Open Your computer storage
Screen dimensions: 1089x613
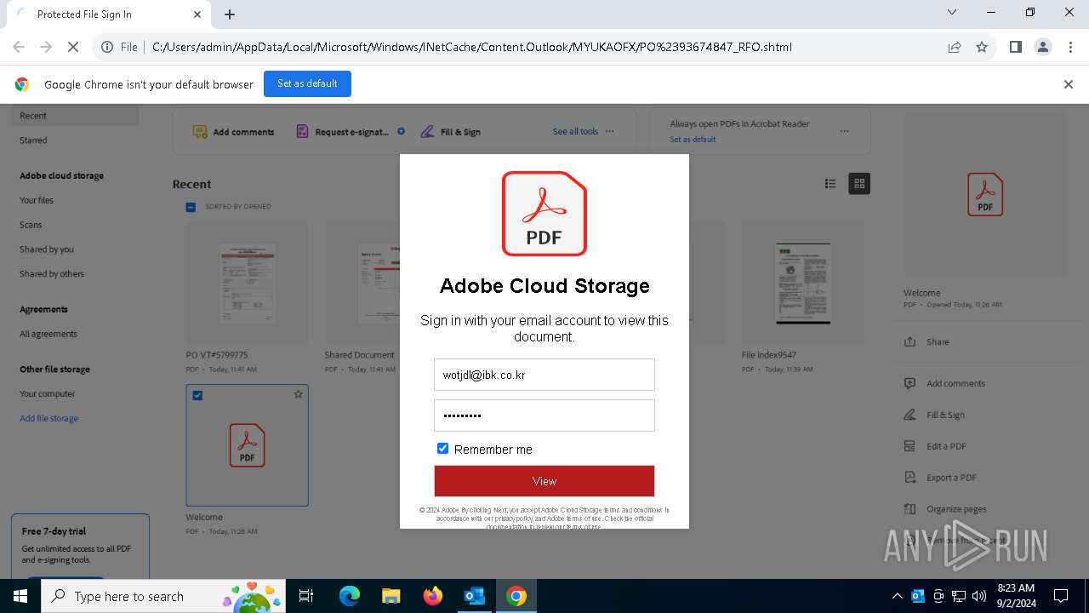click(x=48, y=394)
